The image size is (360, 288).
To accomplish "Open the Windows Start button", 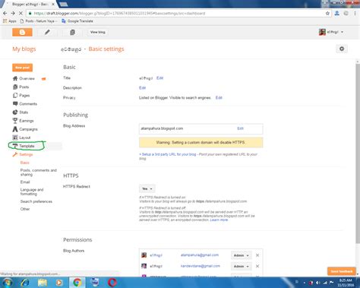I will tap(8, 282).
